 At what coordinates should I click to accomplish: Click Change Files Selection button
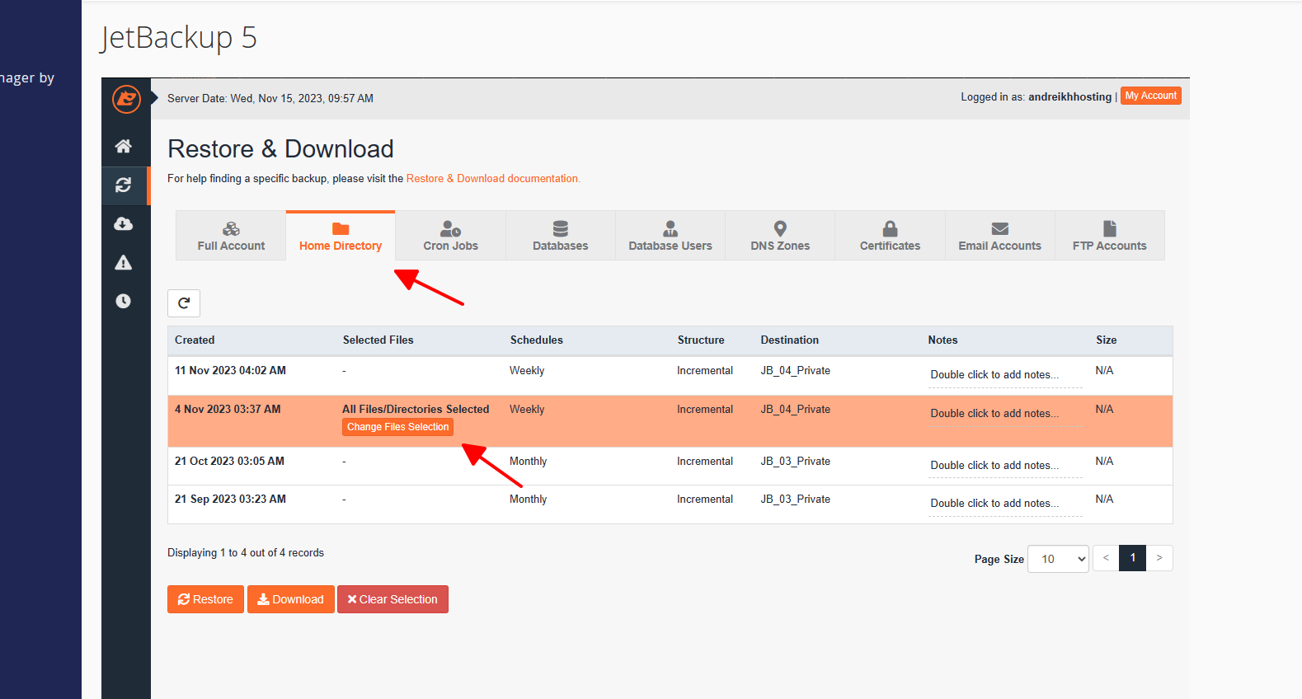click(x=398, y=427)
